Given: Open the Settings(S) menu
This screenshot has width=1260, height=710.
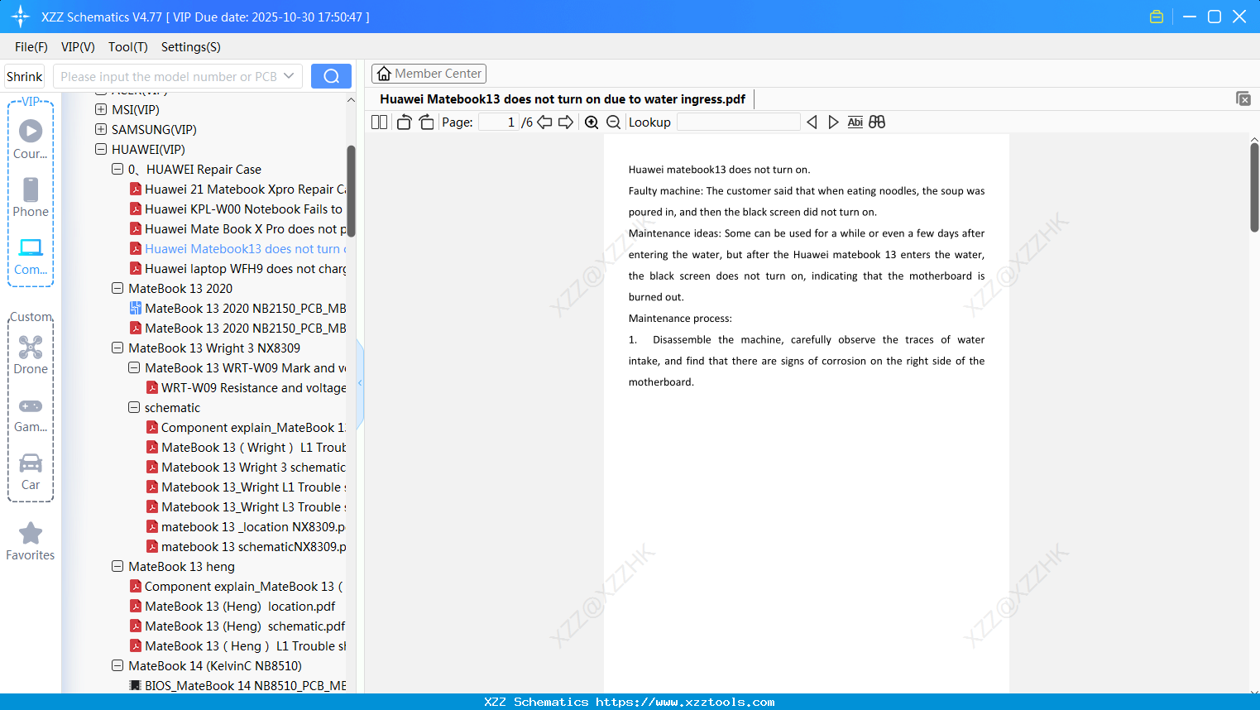Looking at the screenshot, I should [x=191, y=47].
